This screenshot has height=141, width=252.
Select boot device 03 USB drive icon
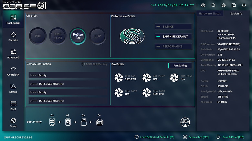coord(84,122)
